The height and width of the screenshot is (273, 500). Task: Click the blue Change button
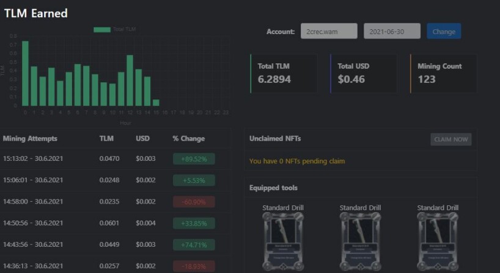pyautogui.click(x=444, y=31)
